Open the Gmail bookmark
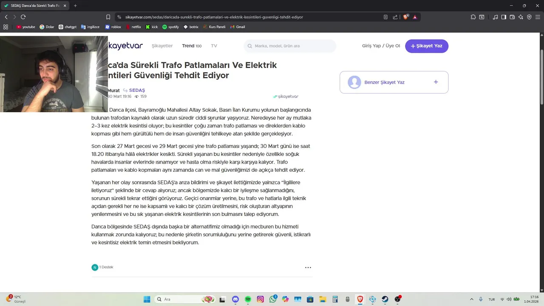Image resolution: width=544 pixels, height=306 pixels. (x=238, y=27)
